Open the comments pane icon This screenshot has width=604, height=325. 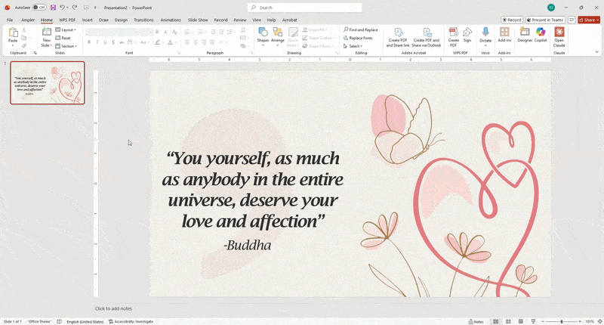(572, 20)
